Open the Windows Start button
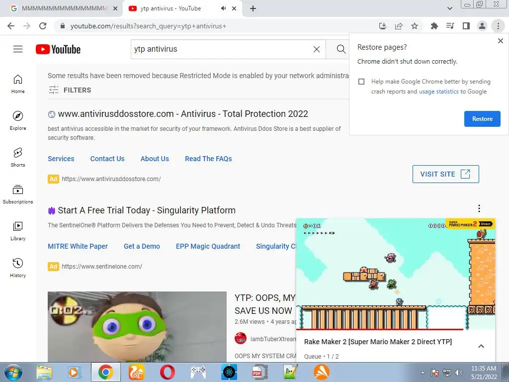Viewport: 509px width, 382px height. pos(12,372)
